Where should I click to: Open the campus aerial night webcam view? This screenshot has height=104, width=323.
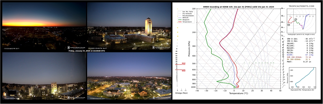(129, 76)
